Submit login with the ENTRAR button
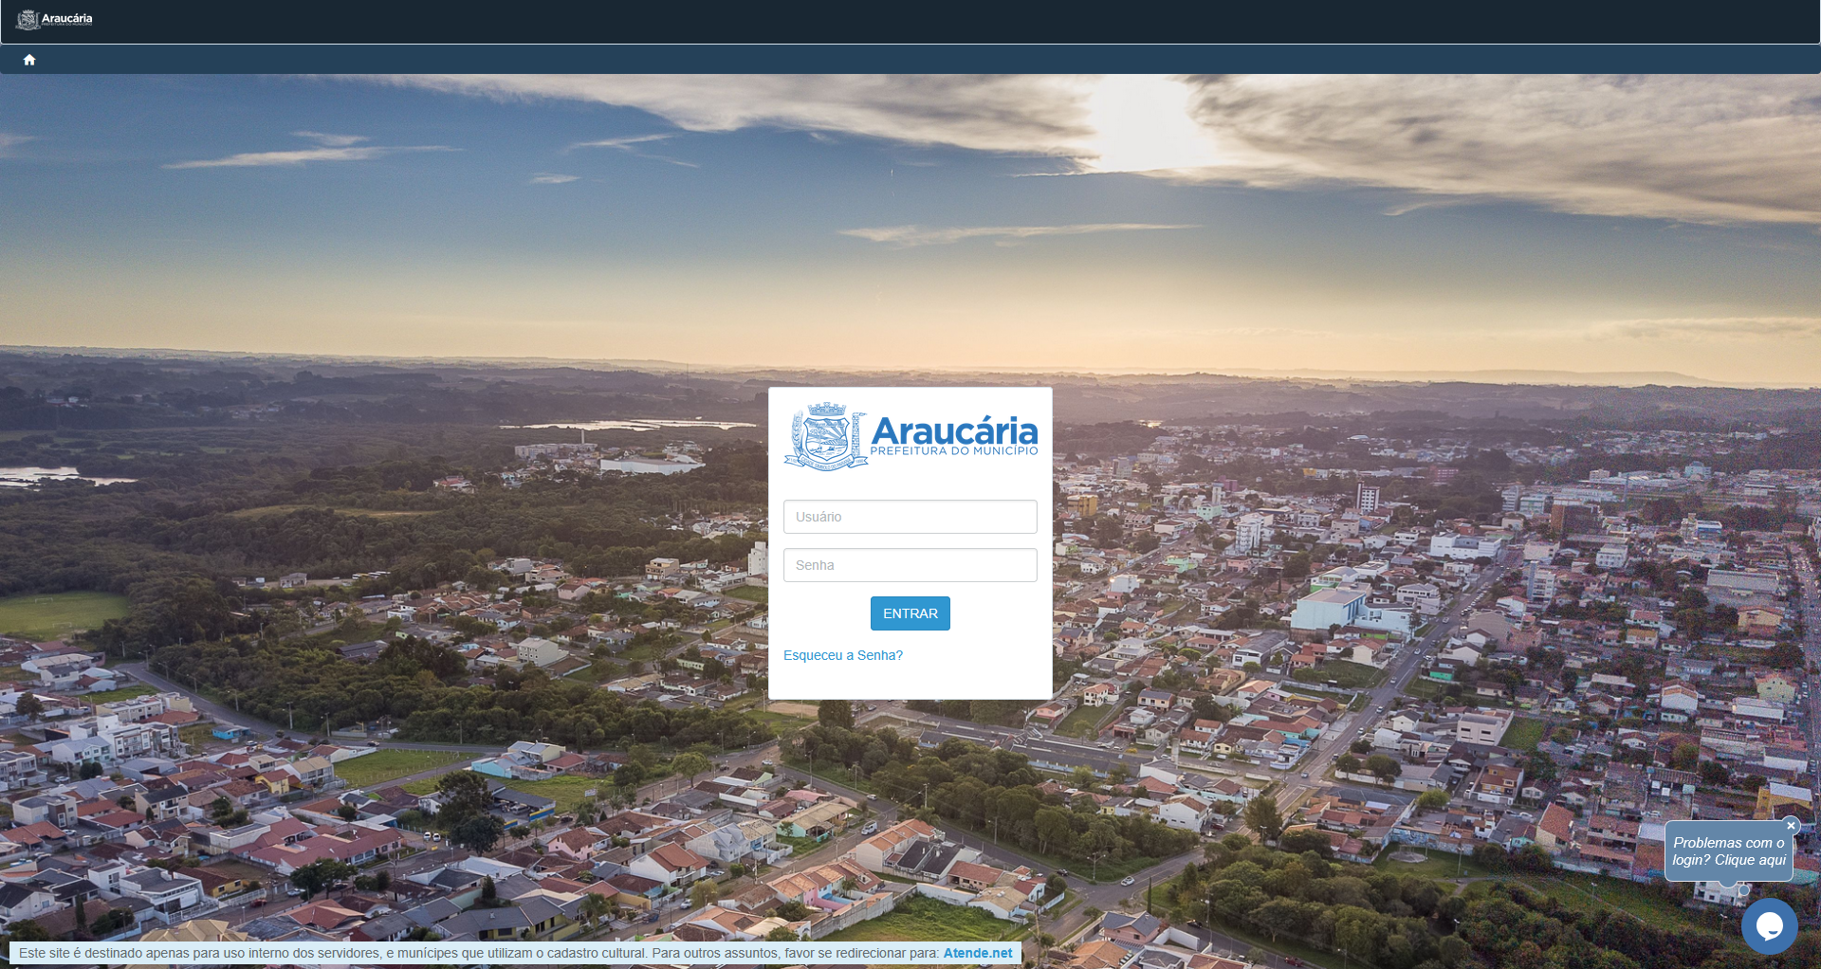This screenshot has height=969, width=1821. coord(910,613)
